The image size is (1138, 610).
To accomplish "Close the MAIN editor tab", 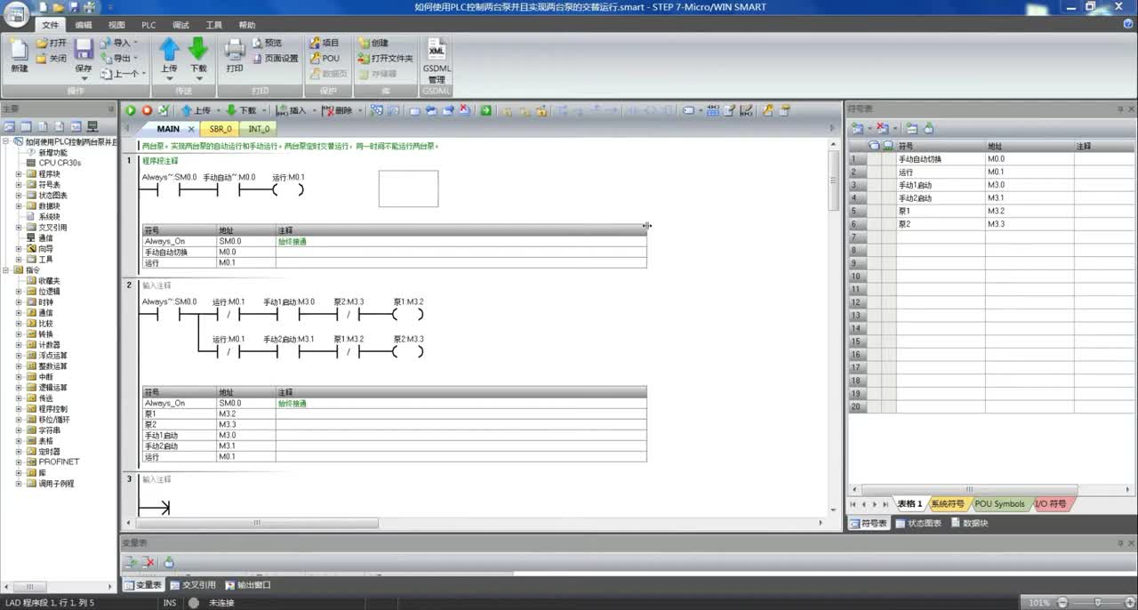I will (191, 130).
